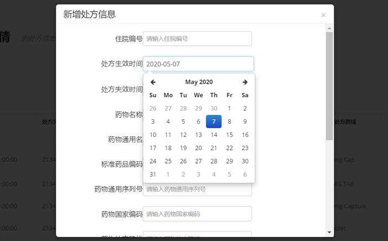The width and height of the screenshot is (388, 241).
Task: Select greyed June 1 in last row
Action: pyautogui.click(x=168, y=175)
